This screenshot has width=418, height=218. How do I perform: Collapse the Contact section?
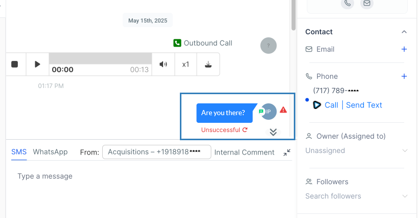[404, 32]
